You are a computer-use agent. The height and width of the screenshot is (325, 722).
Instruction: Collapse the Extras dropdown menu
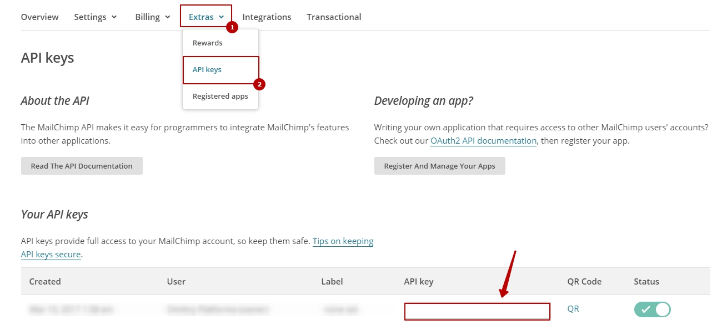206,17
